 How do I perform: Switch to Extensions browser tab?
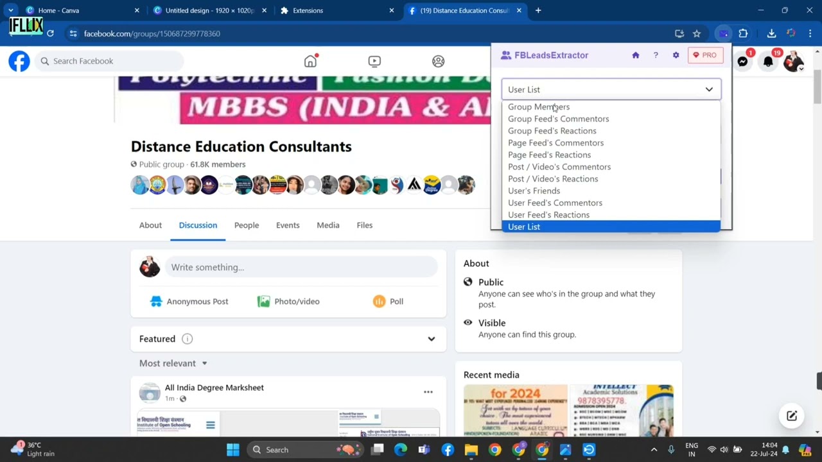[x=337, y=10]
